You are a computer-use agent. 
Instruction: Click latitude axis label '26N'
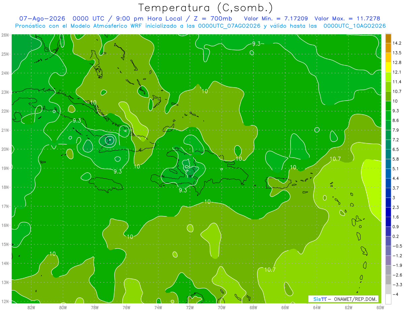5,35
